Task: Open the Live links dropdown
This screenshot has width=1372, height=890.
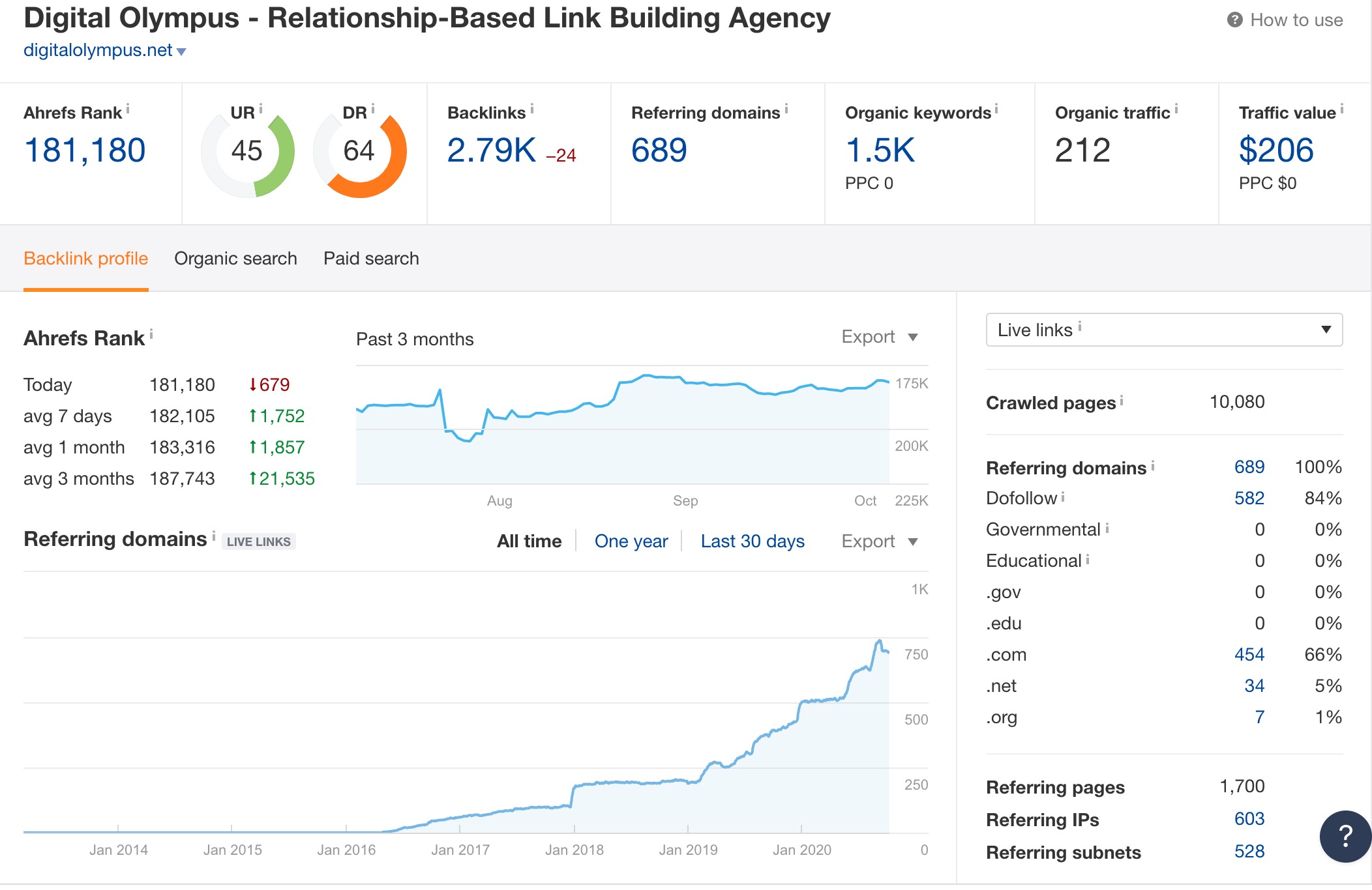Action: [1164, 330]
